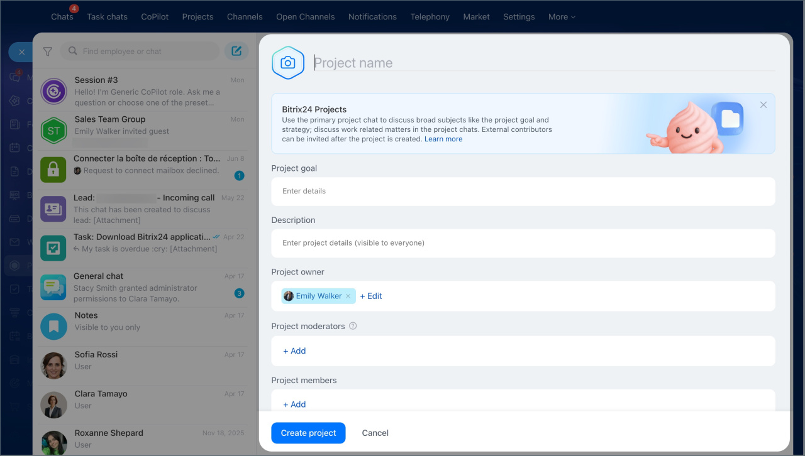Image resolution: width=805 pixels, height=456 pixels.
Task: Open the Market tab
Action: coord(476,17)
